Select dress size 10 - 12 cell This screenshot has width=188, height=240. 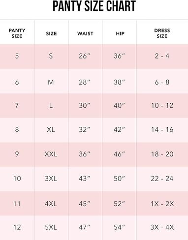click(x=162, y=105)
